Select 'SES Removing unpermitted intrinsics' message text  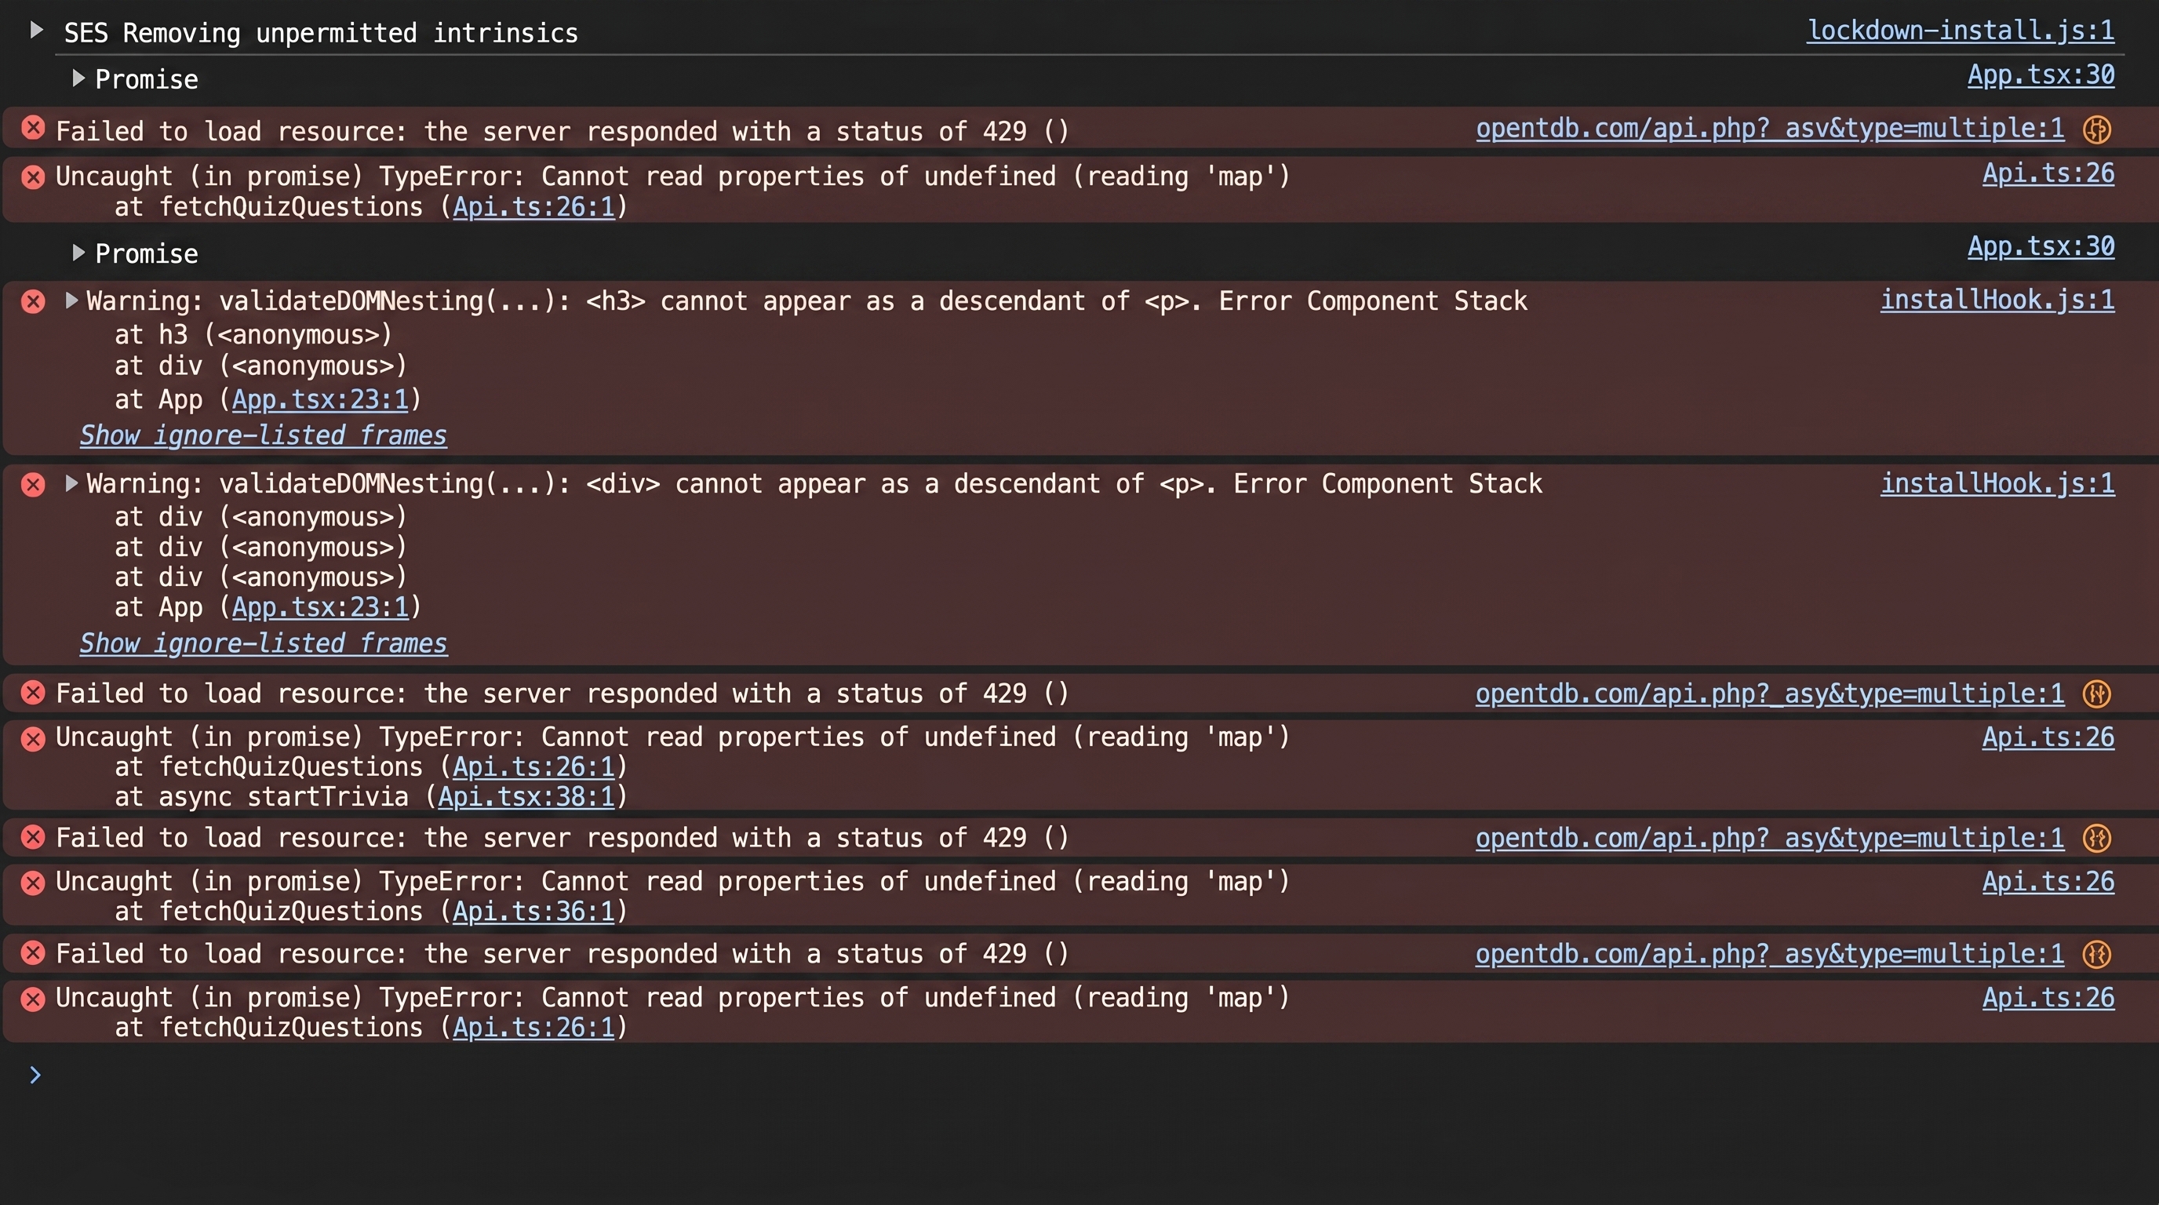pos(321,33)
